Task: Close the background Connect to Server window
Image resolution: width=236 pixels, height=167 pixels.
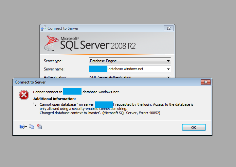Action: (169, 28)
